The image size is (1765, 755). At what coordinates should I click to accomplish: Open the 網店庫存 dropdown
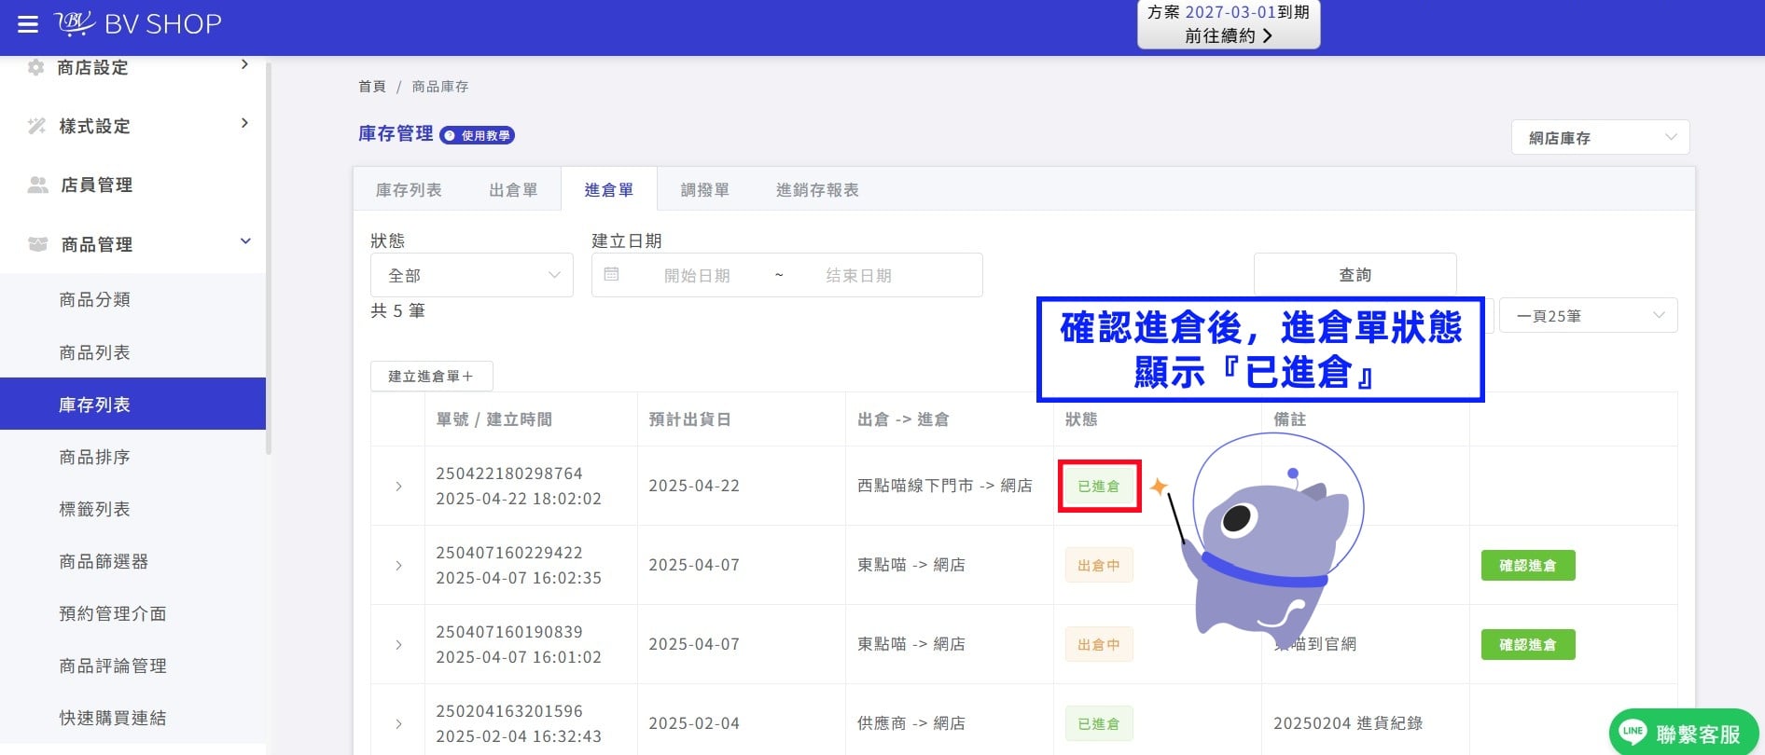pos(1600,137)
